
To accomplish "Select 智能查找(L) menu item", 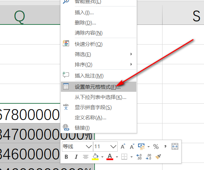I will coord(99,2).
